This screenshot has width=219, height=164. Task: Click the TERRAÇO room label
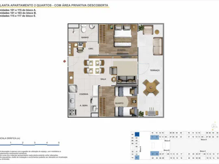click(155, 70)
